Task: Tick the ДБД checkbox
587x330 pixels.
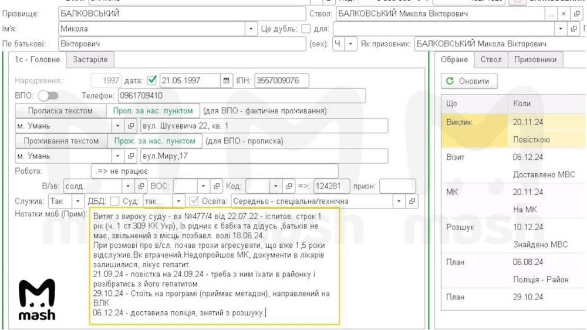Action: [x=114, y=201]
